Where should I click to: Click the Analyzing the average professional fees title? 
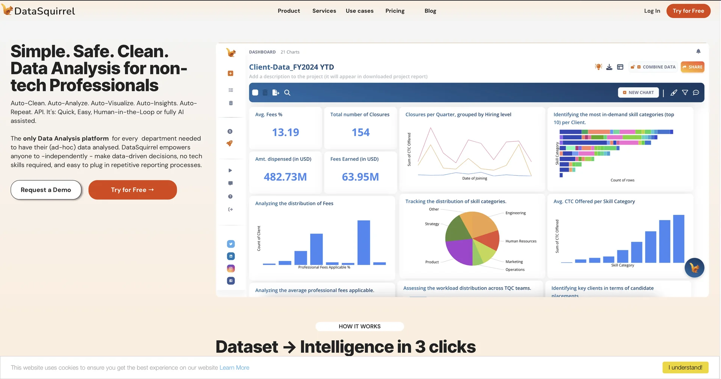tap(315, 290)
